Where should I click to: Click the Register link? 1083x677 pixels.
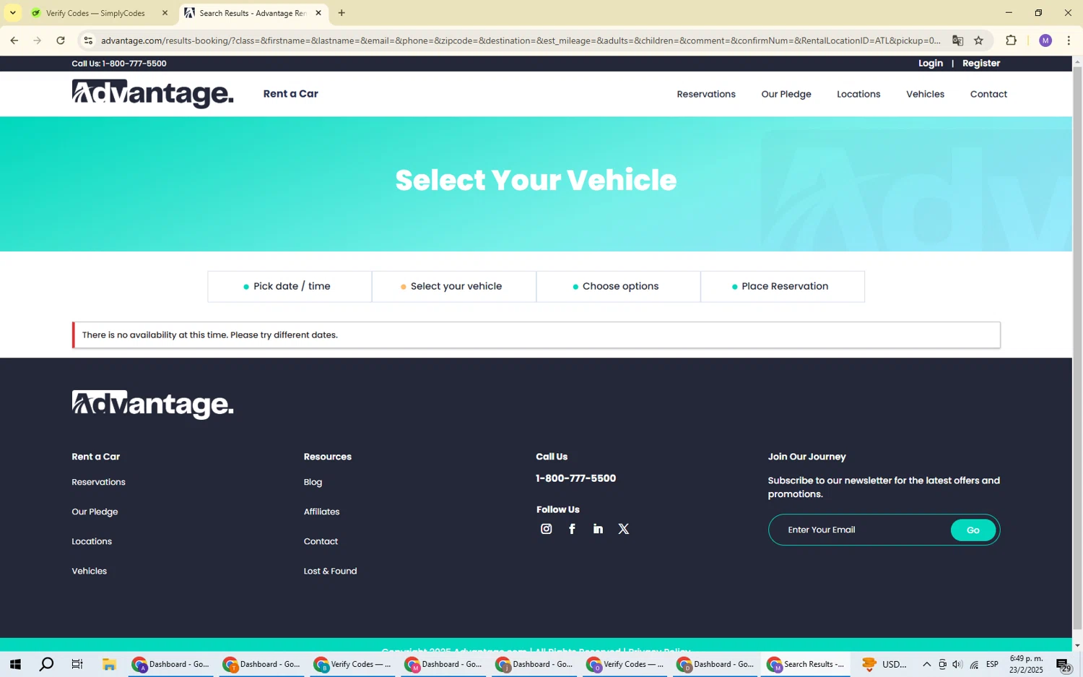(x=981, y=63)
